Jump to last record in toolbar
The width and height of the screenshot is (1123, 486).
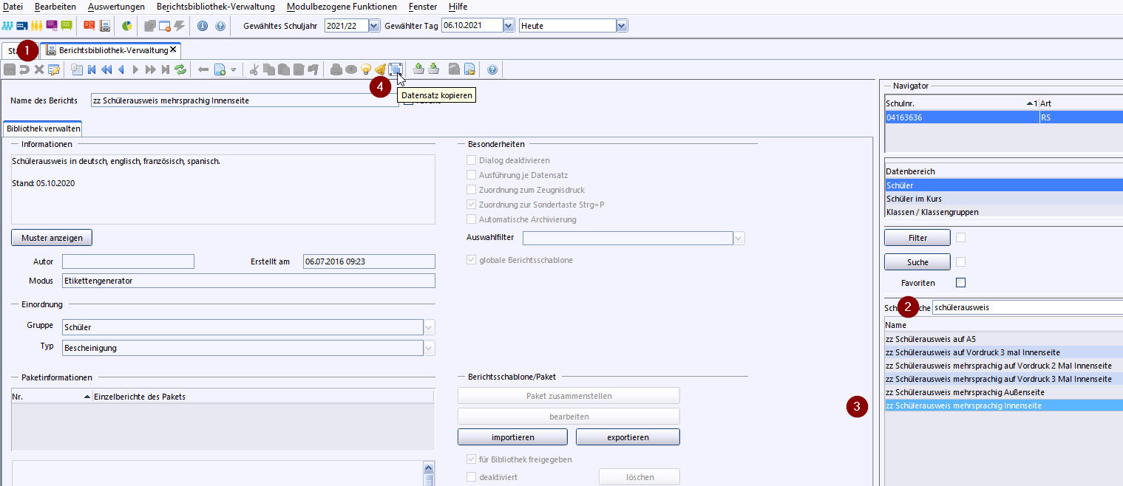pos(165,69)
